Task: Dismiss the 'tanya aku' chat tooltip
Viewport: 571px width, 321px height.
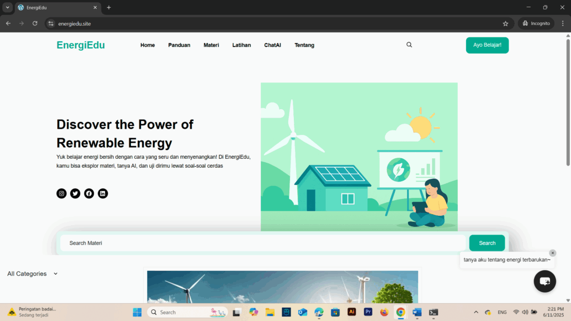Action: (x=553, y=253)
